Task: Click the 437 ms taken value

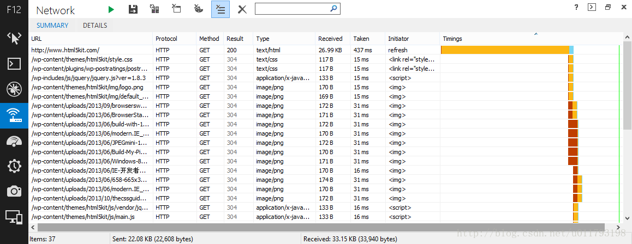Action: point(363,50)
